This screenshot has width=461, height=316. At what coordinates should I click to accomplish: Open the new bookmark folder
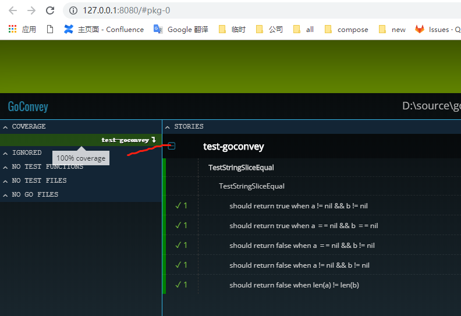click(x=392, y=30)
